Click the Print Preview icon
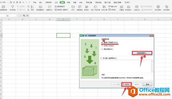Viewport: 172px width, 99px height. click(x=20, y=2)
